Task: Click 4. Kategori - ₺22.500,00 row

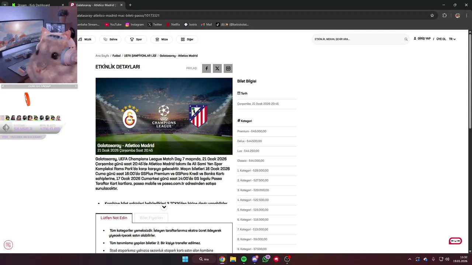Action: [267, 200]
